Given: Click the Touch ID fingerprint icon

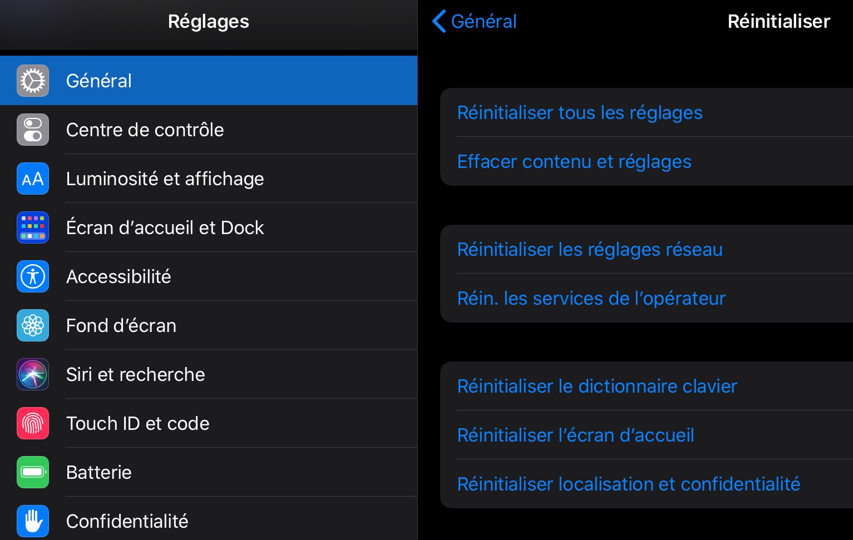Looking at the screenshot, I should 33,423.
